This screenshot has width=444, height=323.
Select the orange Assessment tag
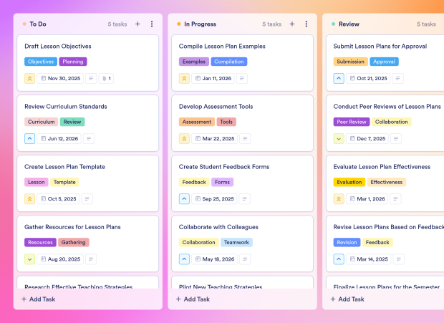197,122
